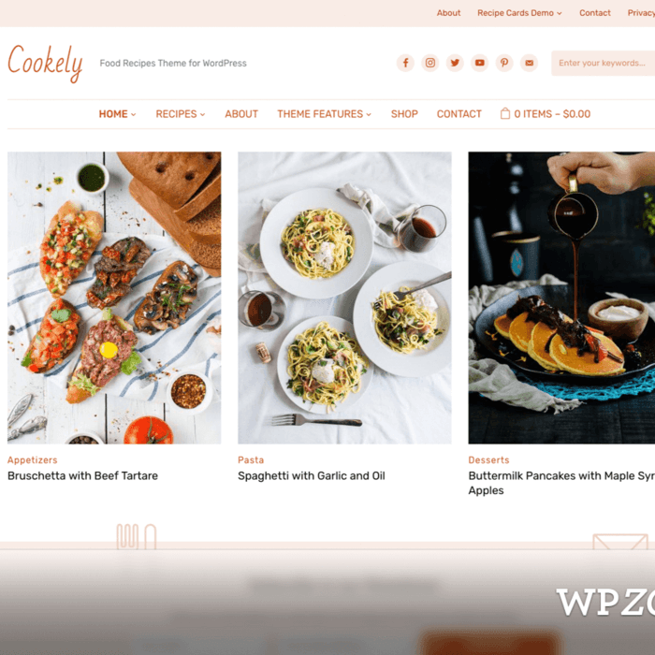
Task: Open the Pinterest social icon
Action: [x=504, y=63]
